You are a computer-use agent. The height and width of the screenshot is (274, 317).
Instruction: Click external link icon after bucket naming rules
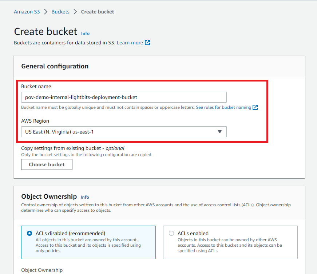[x=255, y=107]
